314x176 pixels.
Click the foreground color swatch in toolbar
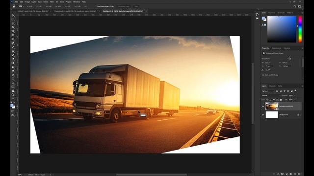(x=12, y=106)
